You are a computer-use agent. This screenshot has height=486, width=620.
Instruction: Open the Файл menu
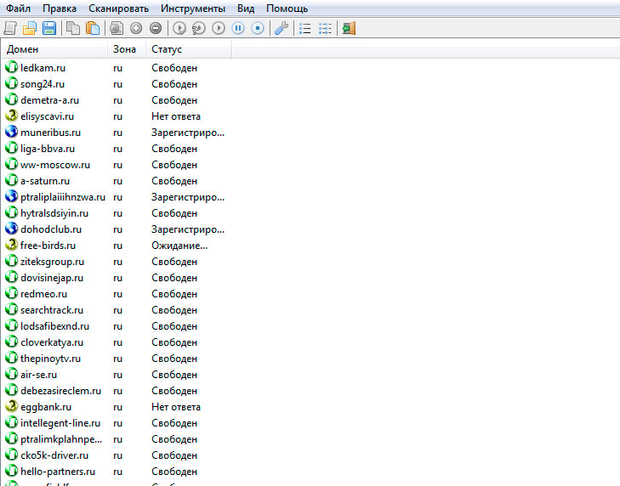(18, 8)
